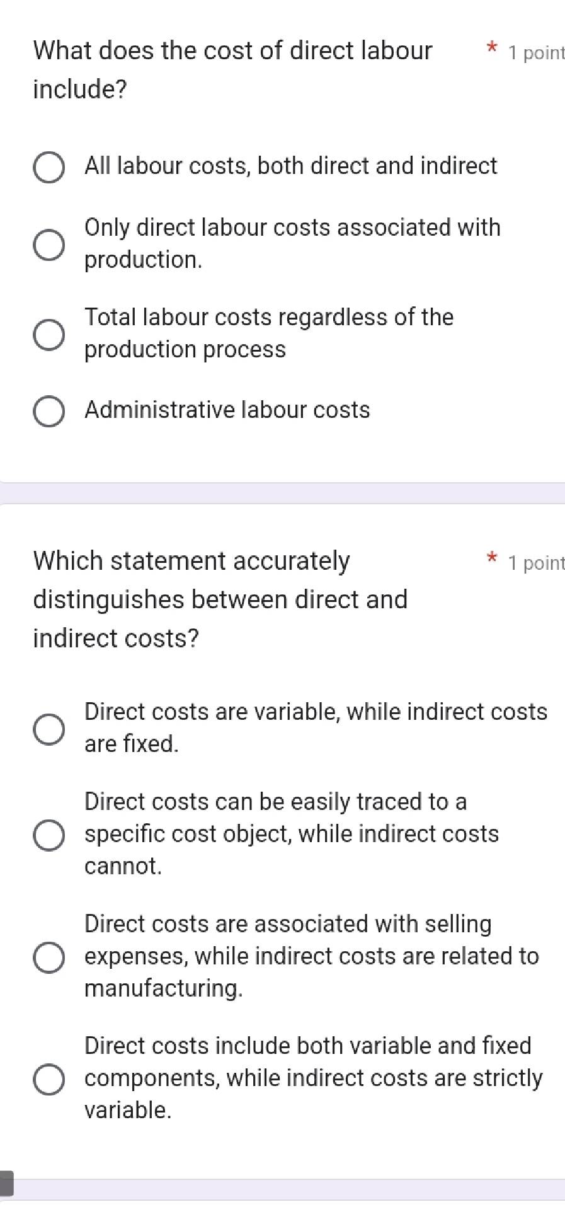The image size is (565, 1226).
Task: Choose radio for 'Direct costs are variable' answer
Action: click(x=49, y=729)
